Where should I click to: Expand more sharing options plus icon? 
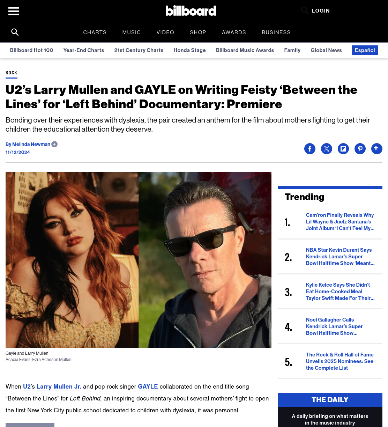[x=377, y=149]
